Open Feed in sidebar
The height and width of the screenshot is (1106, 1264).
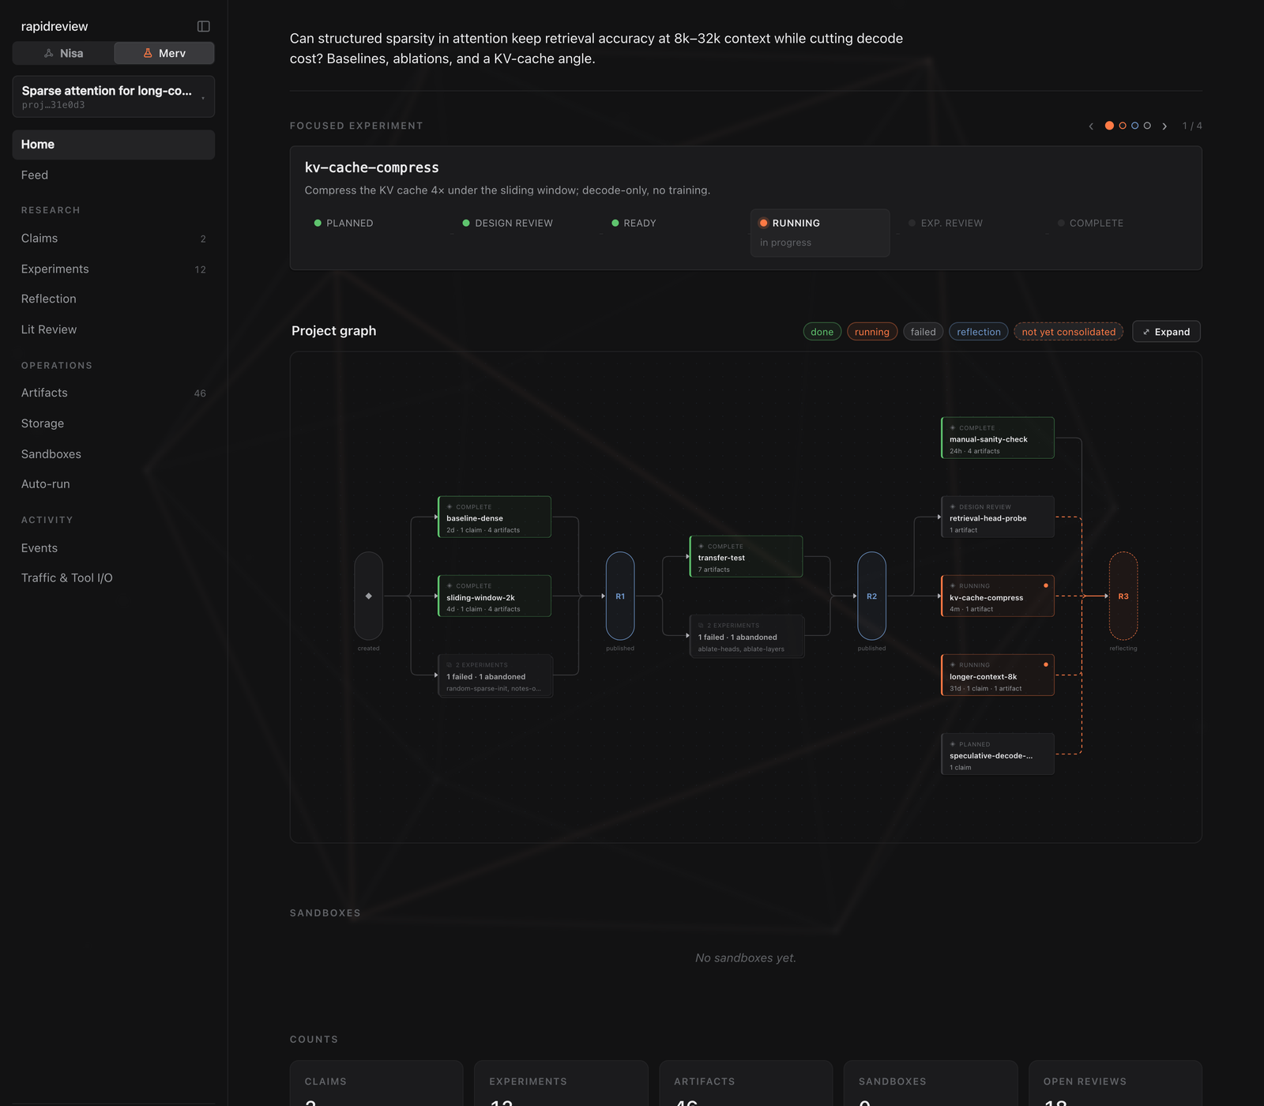tap(114, 175)
